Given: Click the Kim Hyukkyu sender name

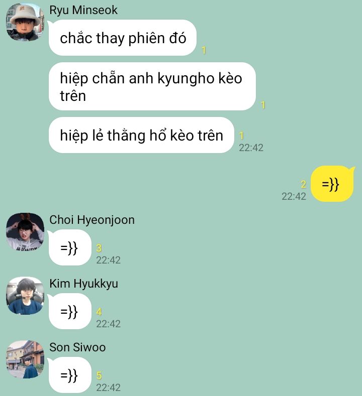Looking at the screenshot, I should tap(84, 284).
